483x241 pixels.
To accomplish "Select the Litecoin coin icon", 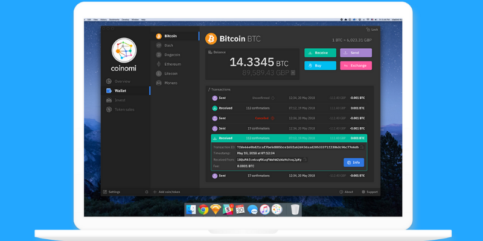I will [x=159, y=74].
